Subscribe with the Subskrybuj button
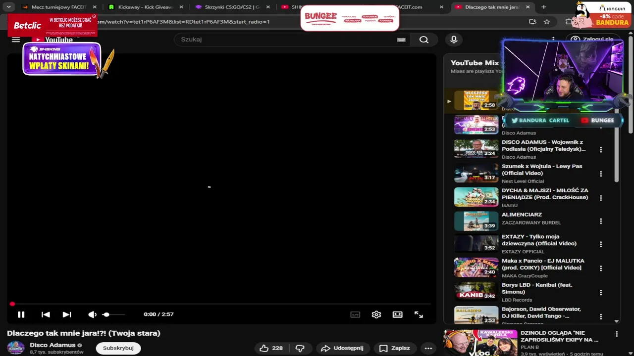Image resolution: width=634 pixels, height=356 pixels. (x=118, y=348)
